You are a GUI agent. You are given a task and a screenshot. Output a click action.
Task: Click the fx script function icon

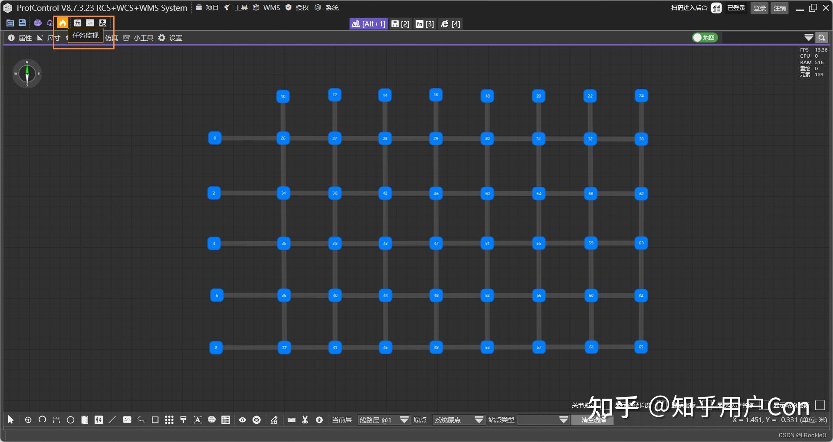point(78,23)
